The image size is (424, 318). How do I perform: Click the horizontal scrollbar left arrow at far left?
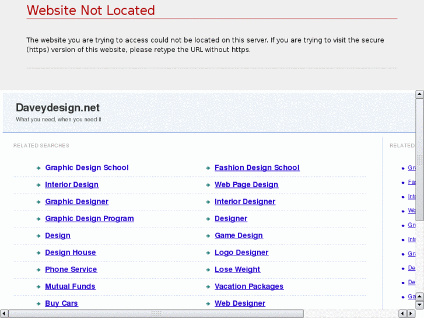[3, 314]
